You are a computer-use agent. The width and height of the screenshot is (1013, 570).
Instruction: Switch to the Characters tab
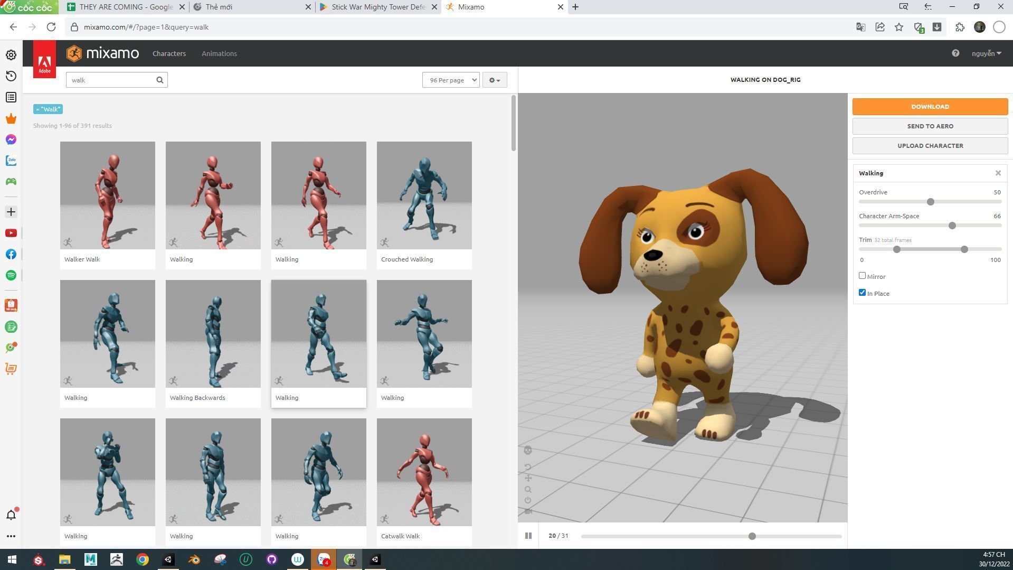[169, 53]
